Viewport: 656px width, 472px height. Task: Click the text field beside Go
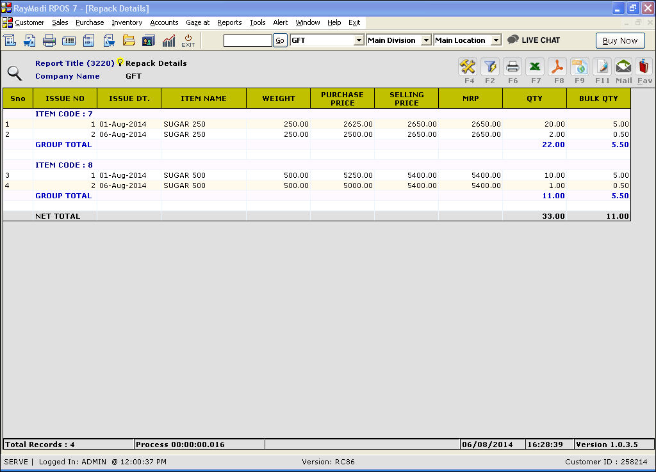(x=247, y=40)
